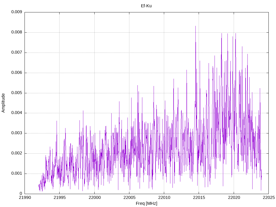Click the y-axis tick value 0.001
This screenshot has height=207, width=276.
click(x=17, y=174)
